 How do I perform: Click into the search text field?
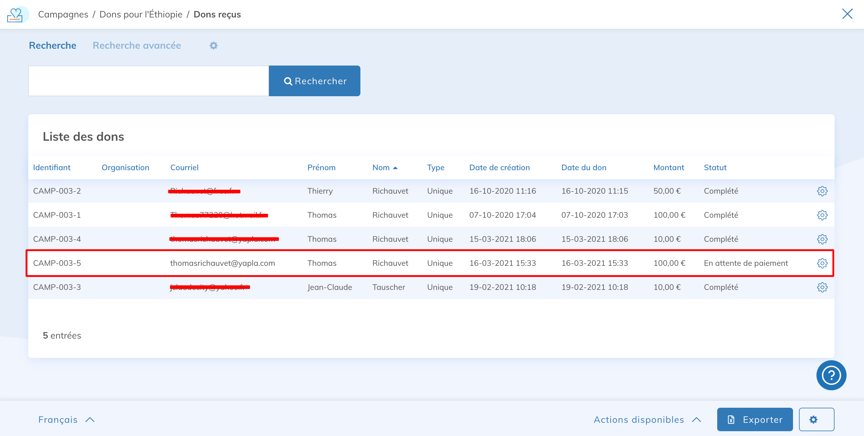point(149,81)
